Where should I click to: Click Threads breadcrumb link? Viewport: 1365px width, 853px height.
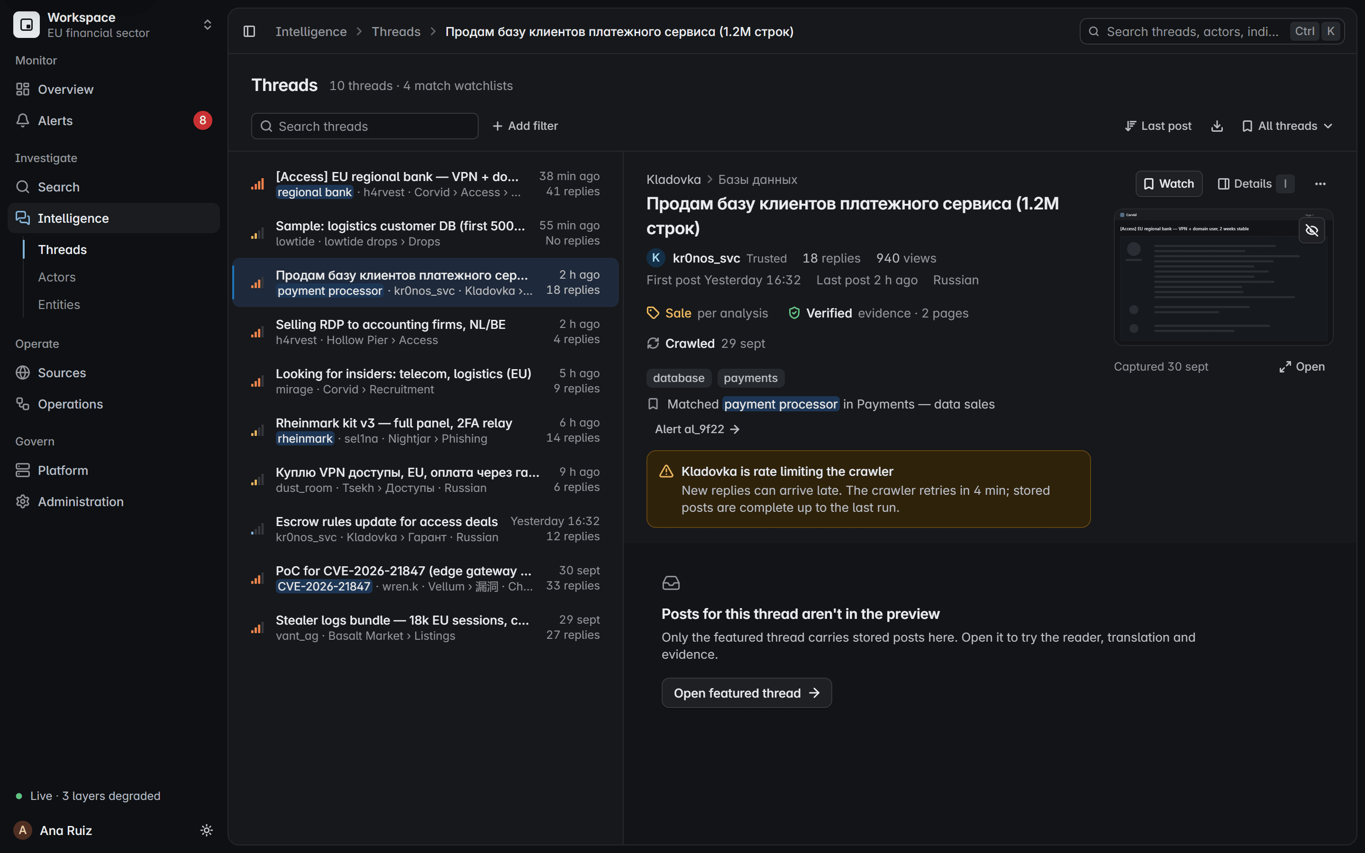(x=396, y=32)
